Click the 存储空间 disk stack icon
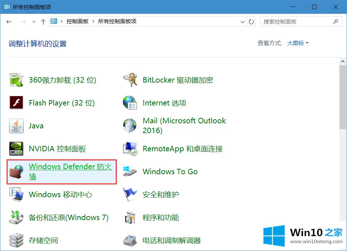The image size is (347, 251). (x=16, y=240)
